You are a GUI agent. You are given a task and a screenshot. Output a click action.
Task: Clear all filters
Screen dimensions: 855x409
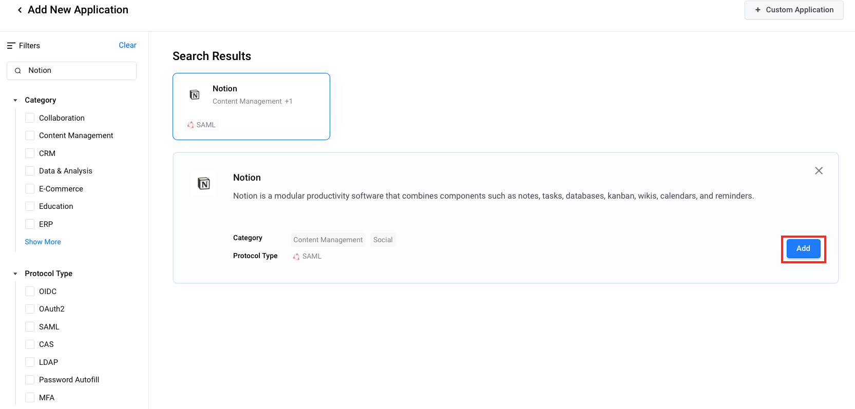tap(127, 45)
